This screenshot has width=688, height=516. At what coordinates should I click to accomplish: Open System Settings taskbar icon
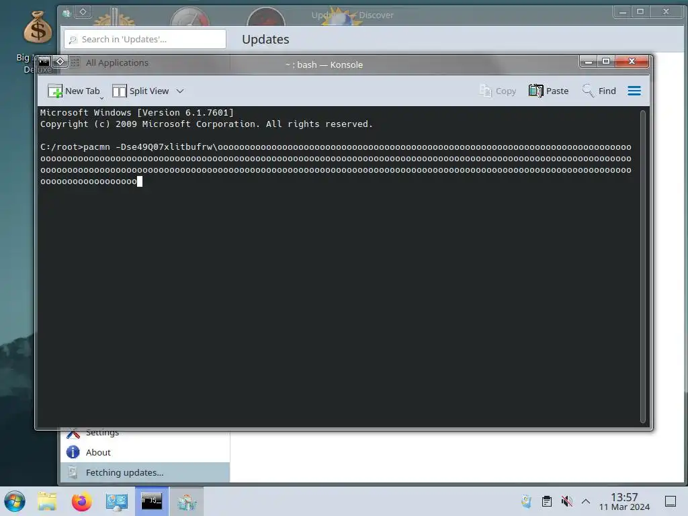coord(117,501)
